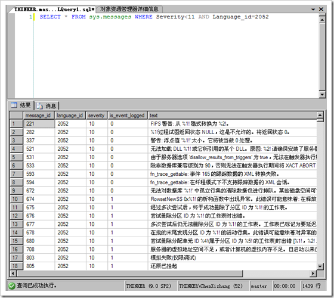Screen dimensions: 334x298
Task: Click line number 1 in editor margin
Action: [30, 17]
